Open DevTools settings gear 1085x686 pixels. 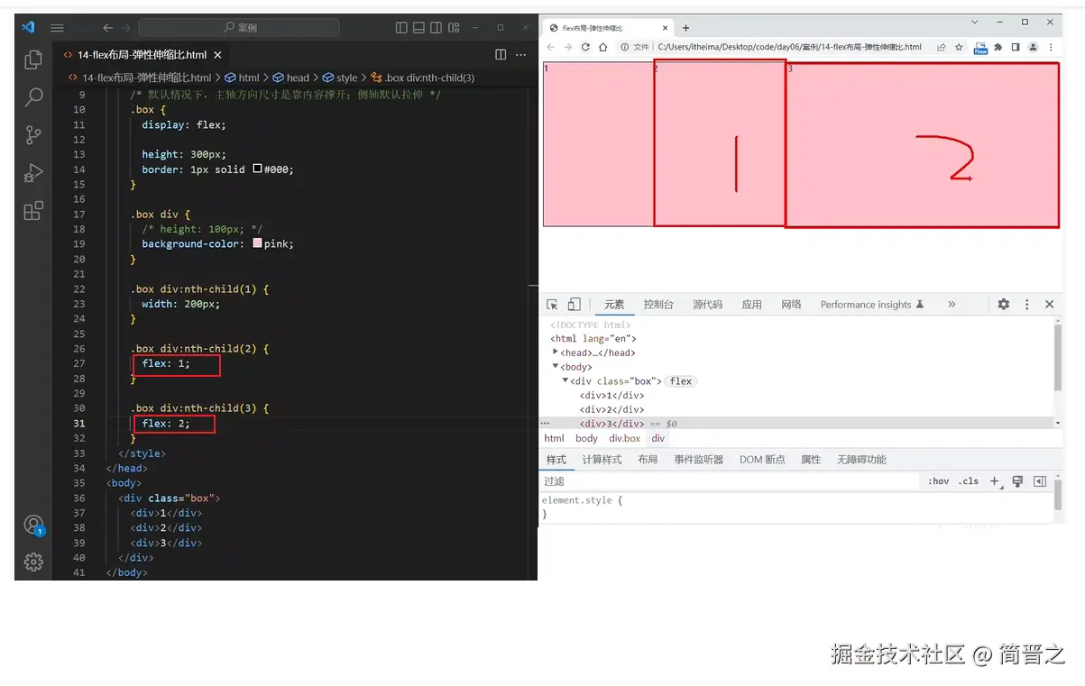[x=1003, y=304]
